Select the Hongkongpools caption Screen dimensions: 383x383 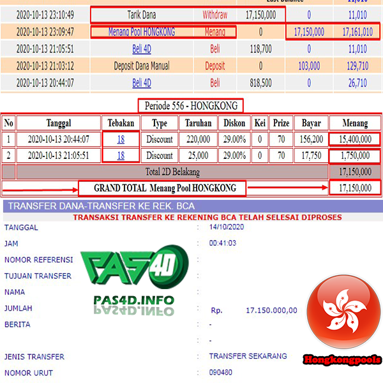[342, 359]
